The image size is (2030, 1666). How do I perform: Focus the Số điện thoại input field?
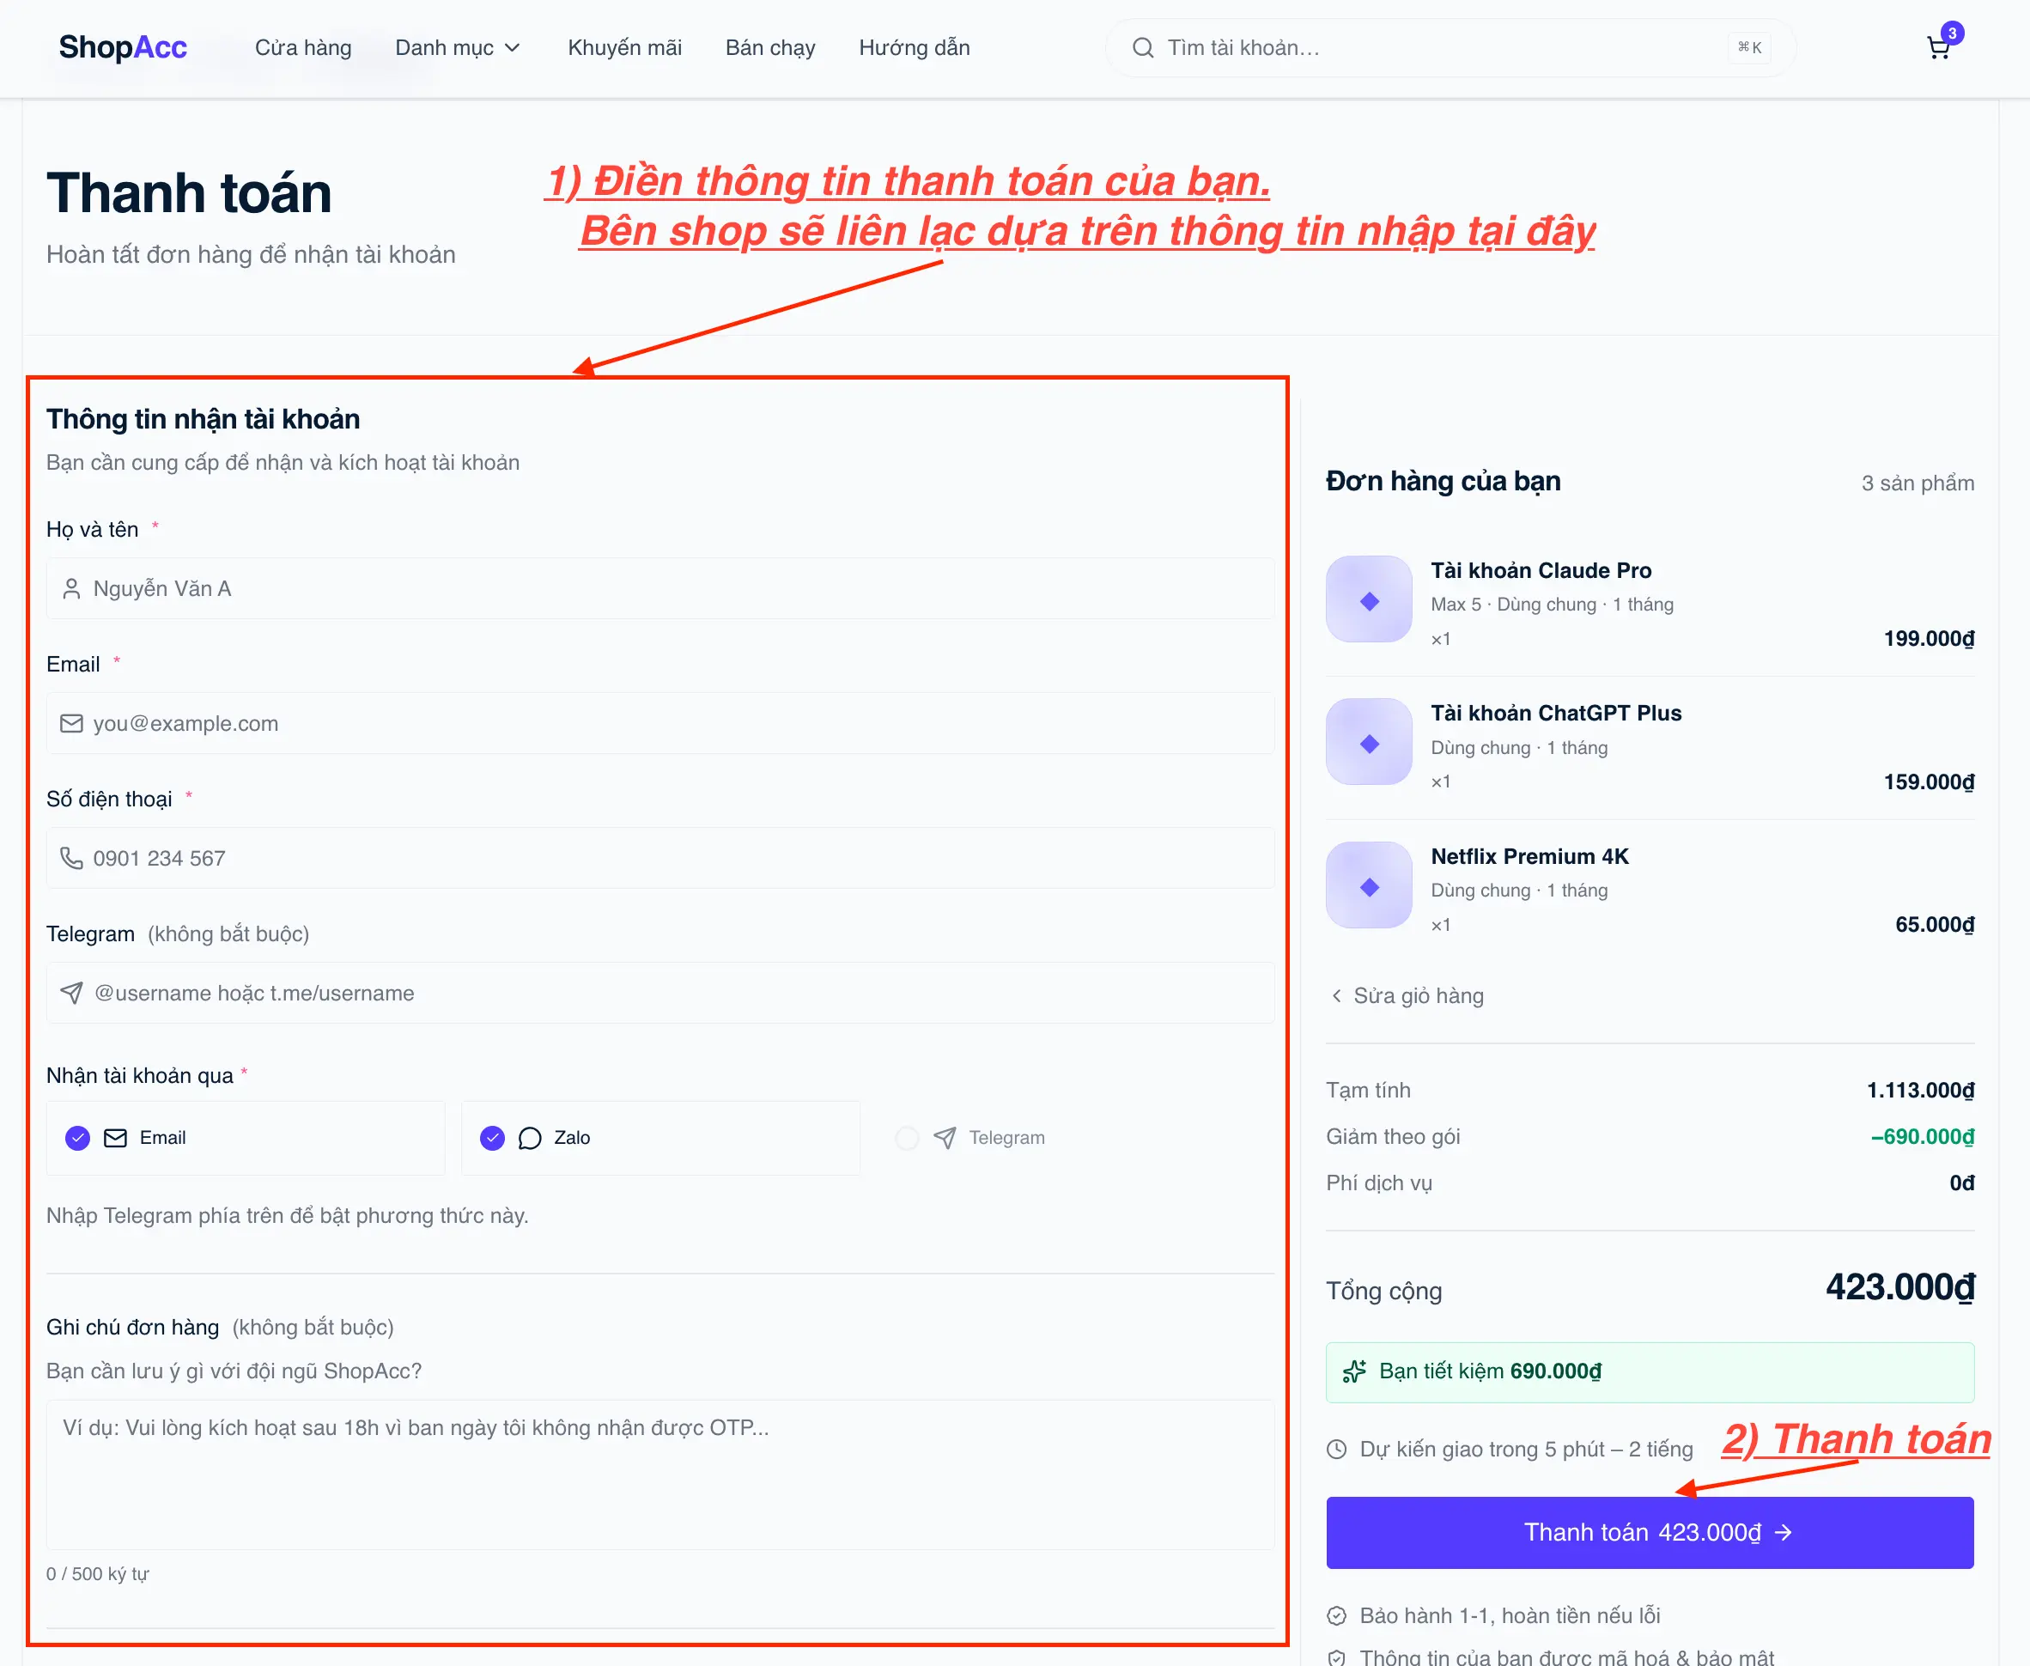[x=660, y=858]
